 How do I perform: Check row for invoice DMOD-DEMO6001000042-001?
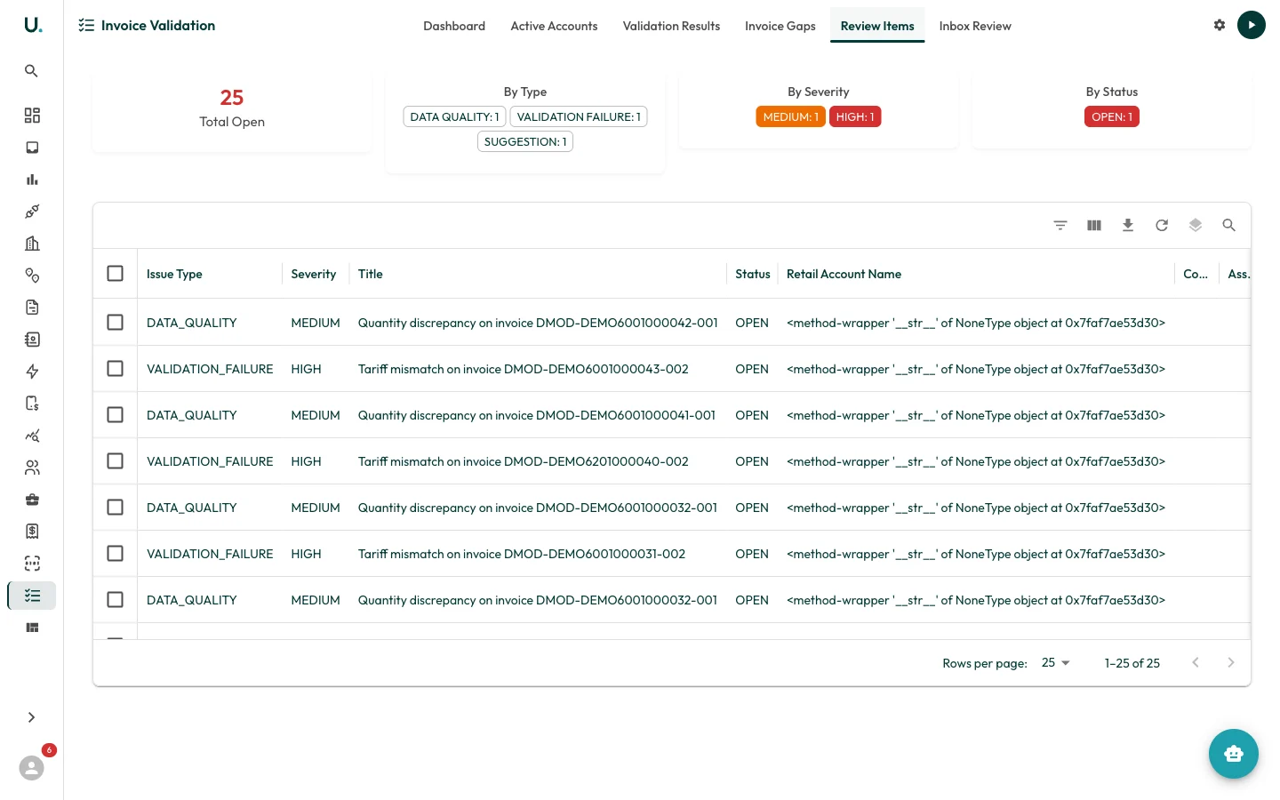(x=116, y=323)
